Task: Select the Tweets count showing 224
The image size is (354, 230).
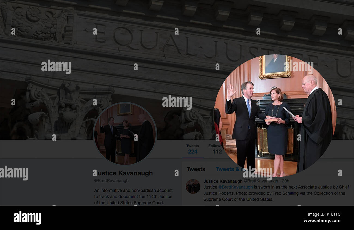Action: pos(193,149)
